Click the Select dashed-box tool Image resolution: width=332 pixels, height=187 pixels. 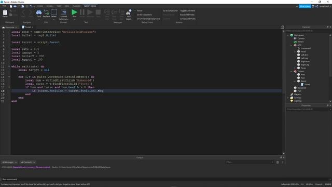tap(54, 13)
